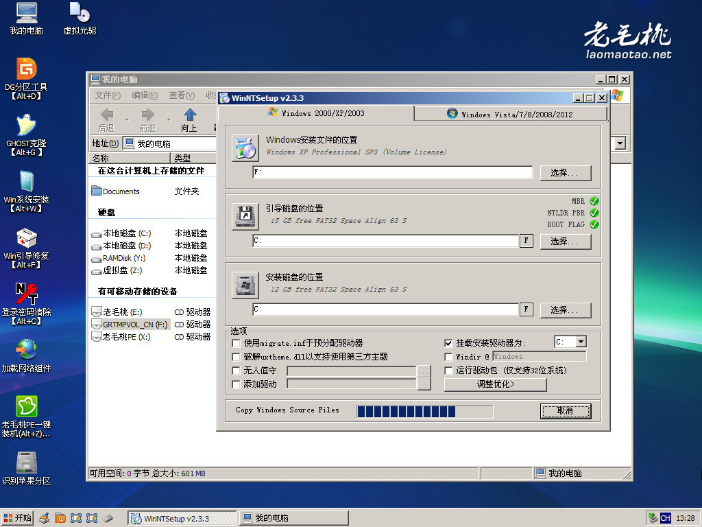702x527 pixels.
Task: Uncheck 挂载安装驱动器为 checkbox
Action: pos(448,343)
